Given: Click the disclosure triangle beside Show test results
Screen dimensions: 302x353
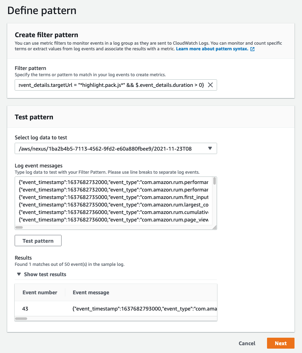Looking at the screenshot, I should click(x=19, y=274).
